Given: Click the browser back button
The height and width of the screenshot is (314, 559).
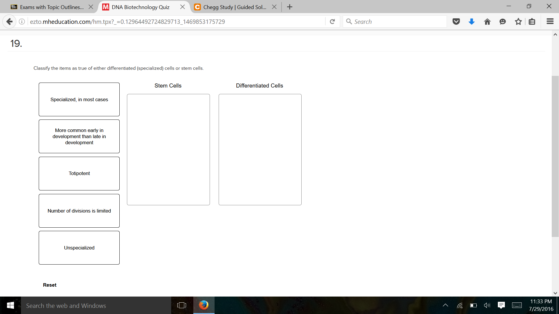Looking at the screenshot, I should coord(10,21).
